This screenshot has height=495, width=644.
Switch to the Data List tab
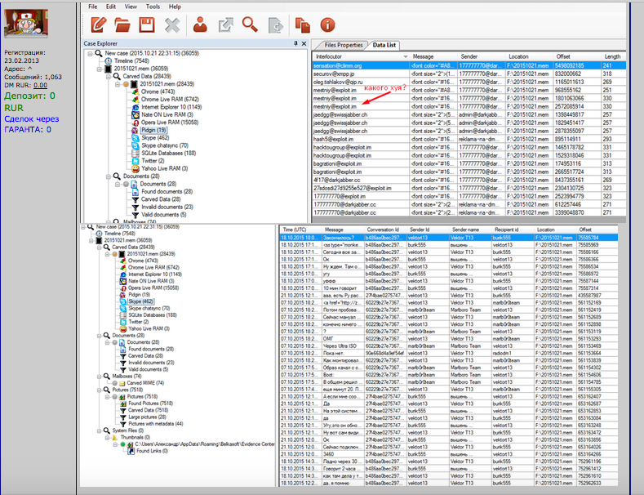(x=384, y=45)
